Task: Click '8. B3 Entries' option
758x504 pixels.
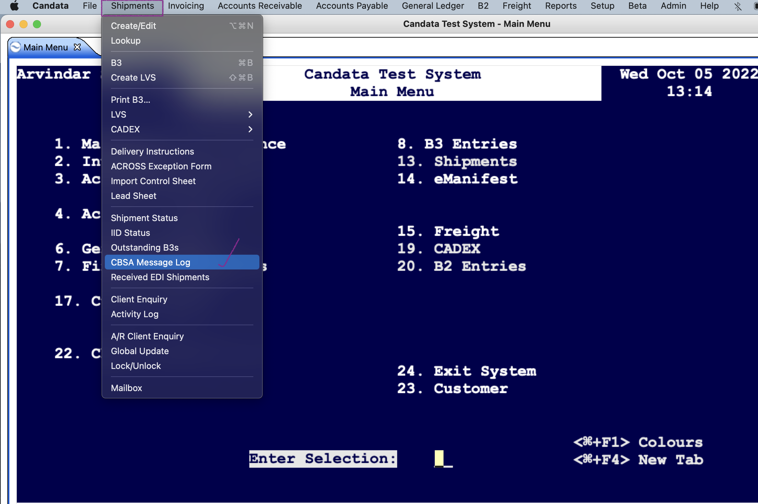Action: (x=457, y=144)
